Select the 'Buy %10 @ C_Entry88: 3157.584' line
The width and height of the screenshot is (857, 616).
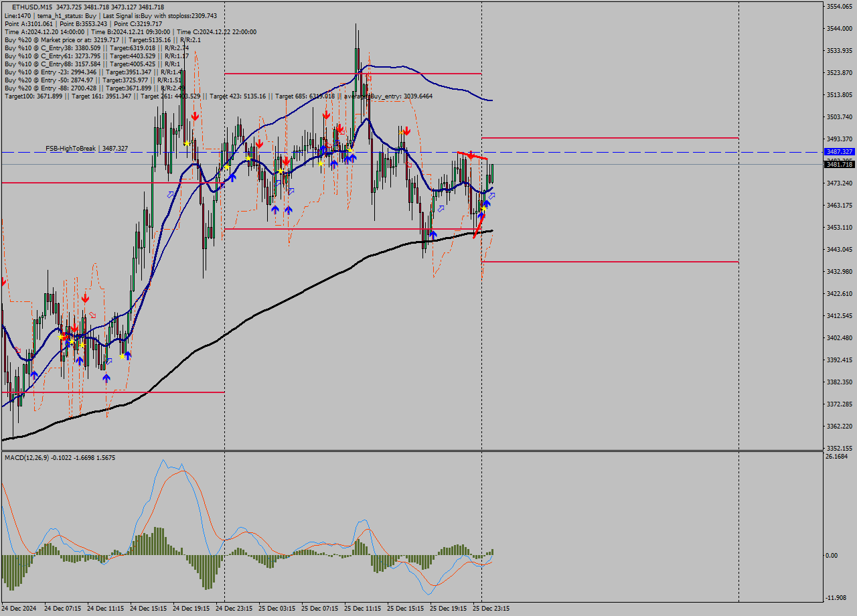92,64
